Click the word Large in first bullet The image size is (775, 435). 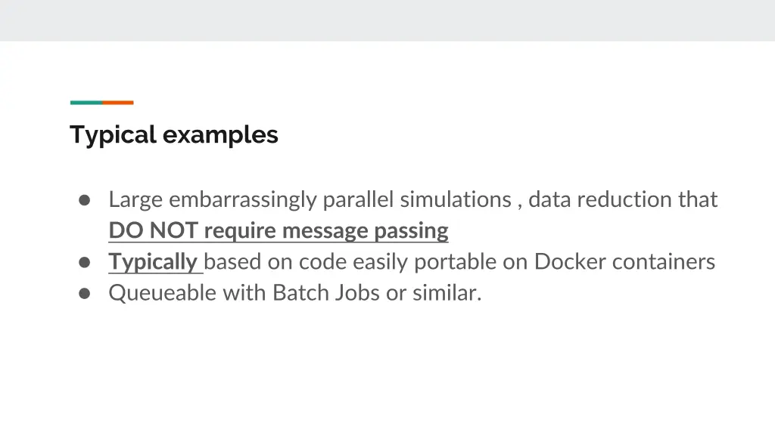pos(135,200)
